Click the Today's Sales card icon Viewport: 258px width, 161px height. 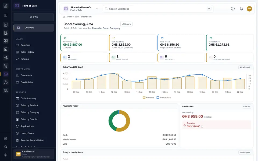(65, 38)
